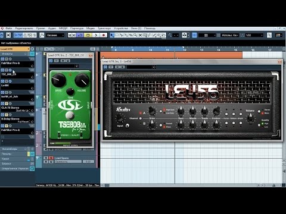Screen dimensions: 286x214
Task: Click the transport Record button
Action: tap(104, 35)
